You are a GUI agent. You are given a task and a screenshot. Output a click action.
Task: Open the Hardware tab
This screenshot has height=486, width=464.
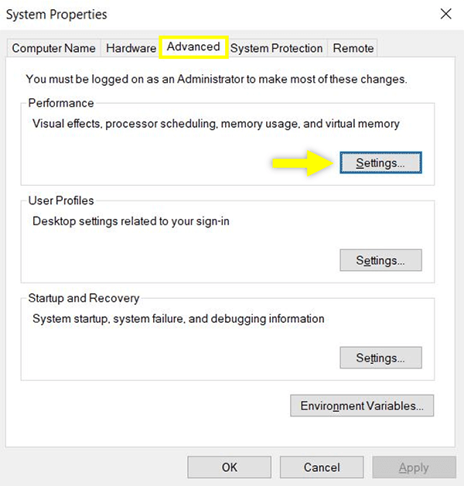click(x=131, y=48)
